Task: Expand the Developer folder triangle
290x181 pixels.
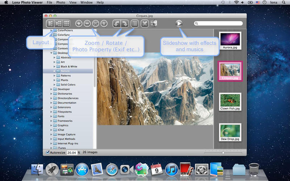Action: (51, 89)
